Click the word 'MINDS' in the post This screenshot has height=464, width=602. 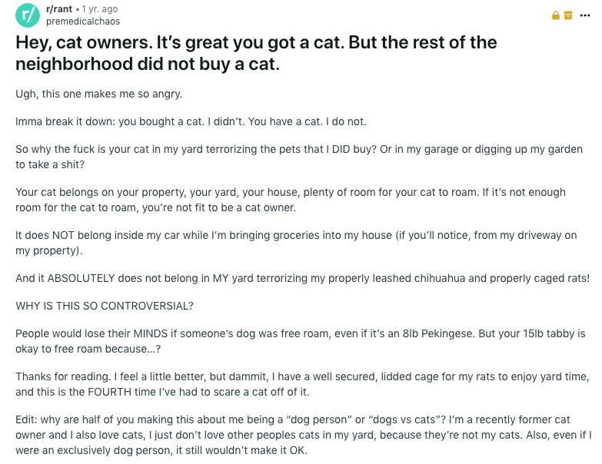coord(151,333)
